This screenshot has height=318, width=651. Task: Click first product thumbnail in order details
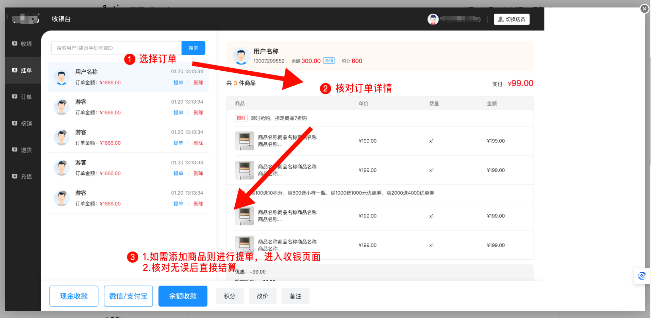click(244, 141)
